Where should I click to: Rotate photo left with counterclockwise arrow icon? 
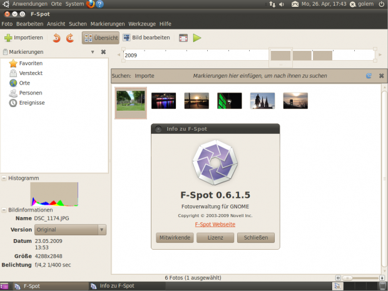tap(57, 38)
